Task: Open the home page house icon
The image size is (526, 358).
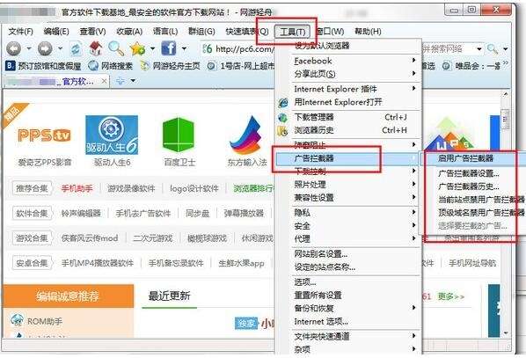Action: [96, 48]
